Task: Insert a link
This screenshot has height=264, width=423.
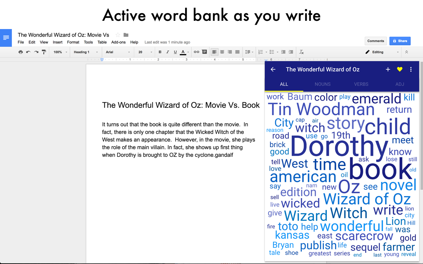Action: point(197,52)
